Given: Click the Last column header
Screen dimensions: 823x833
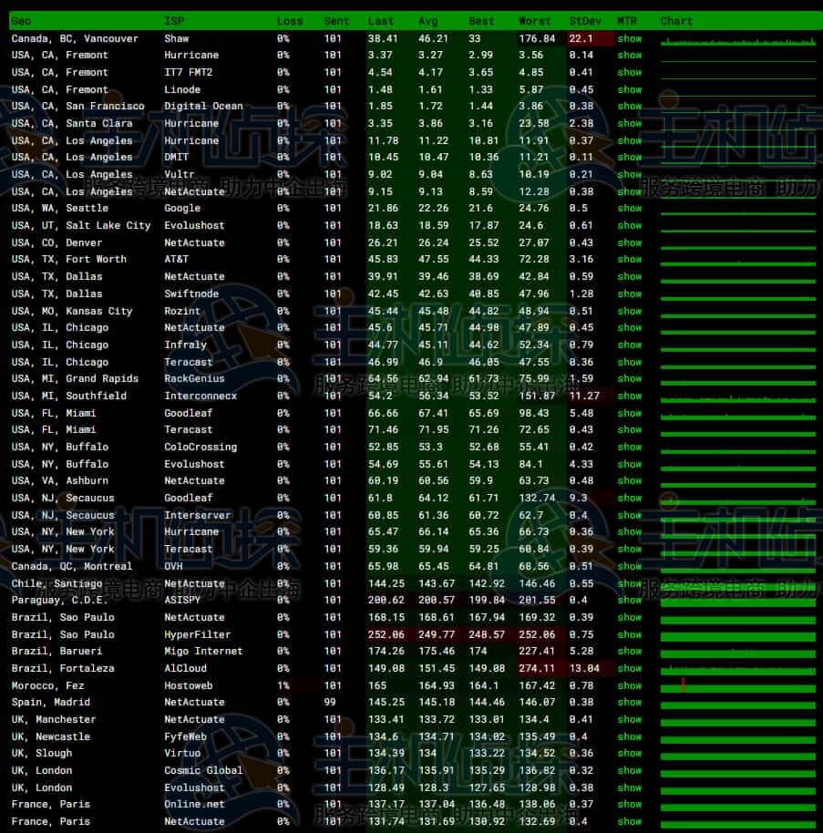Looking at the screenshot, I should (x=380, y=21).
